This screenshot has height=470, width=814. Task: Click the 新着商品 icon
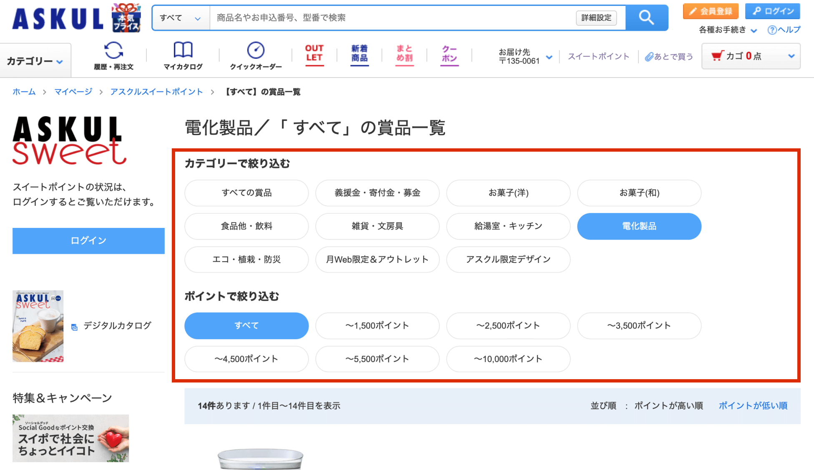tap(359, 54)
